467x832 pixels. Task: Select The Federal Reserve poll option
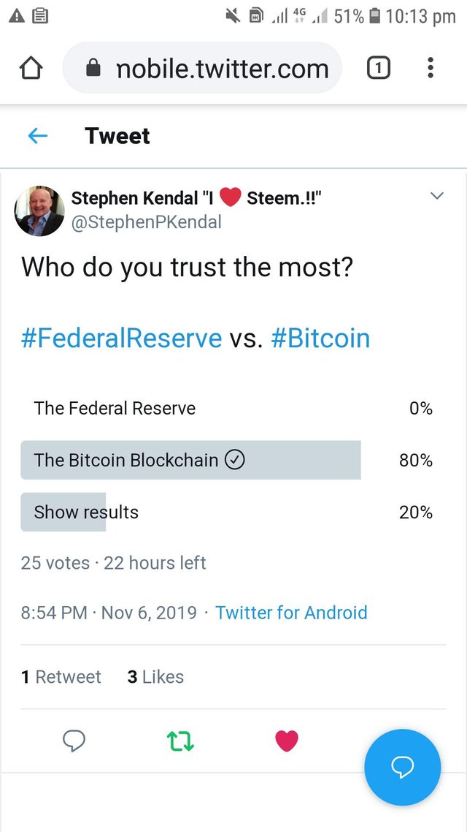[115, 408]
